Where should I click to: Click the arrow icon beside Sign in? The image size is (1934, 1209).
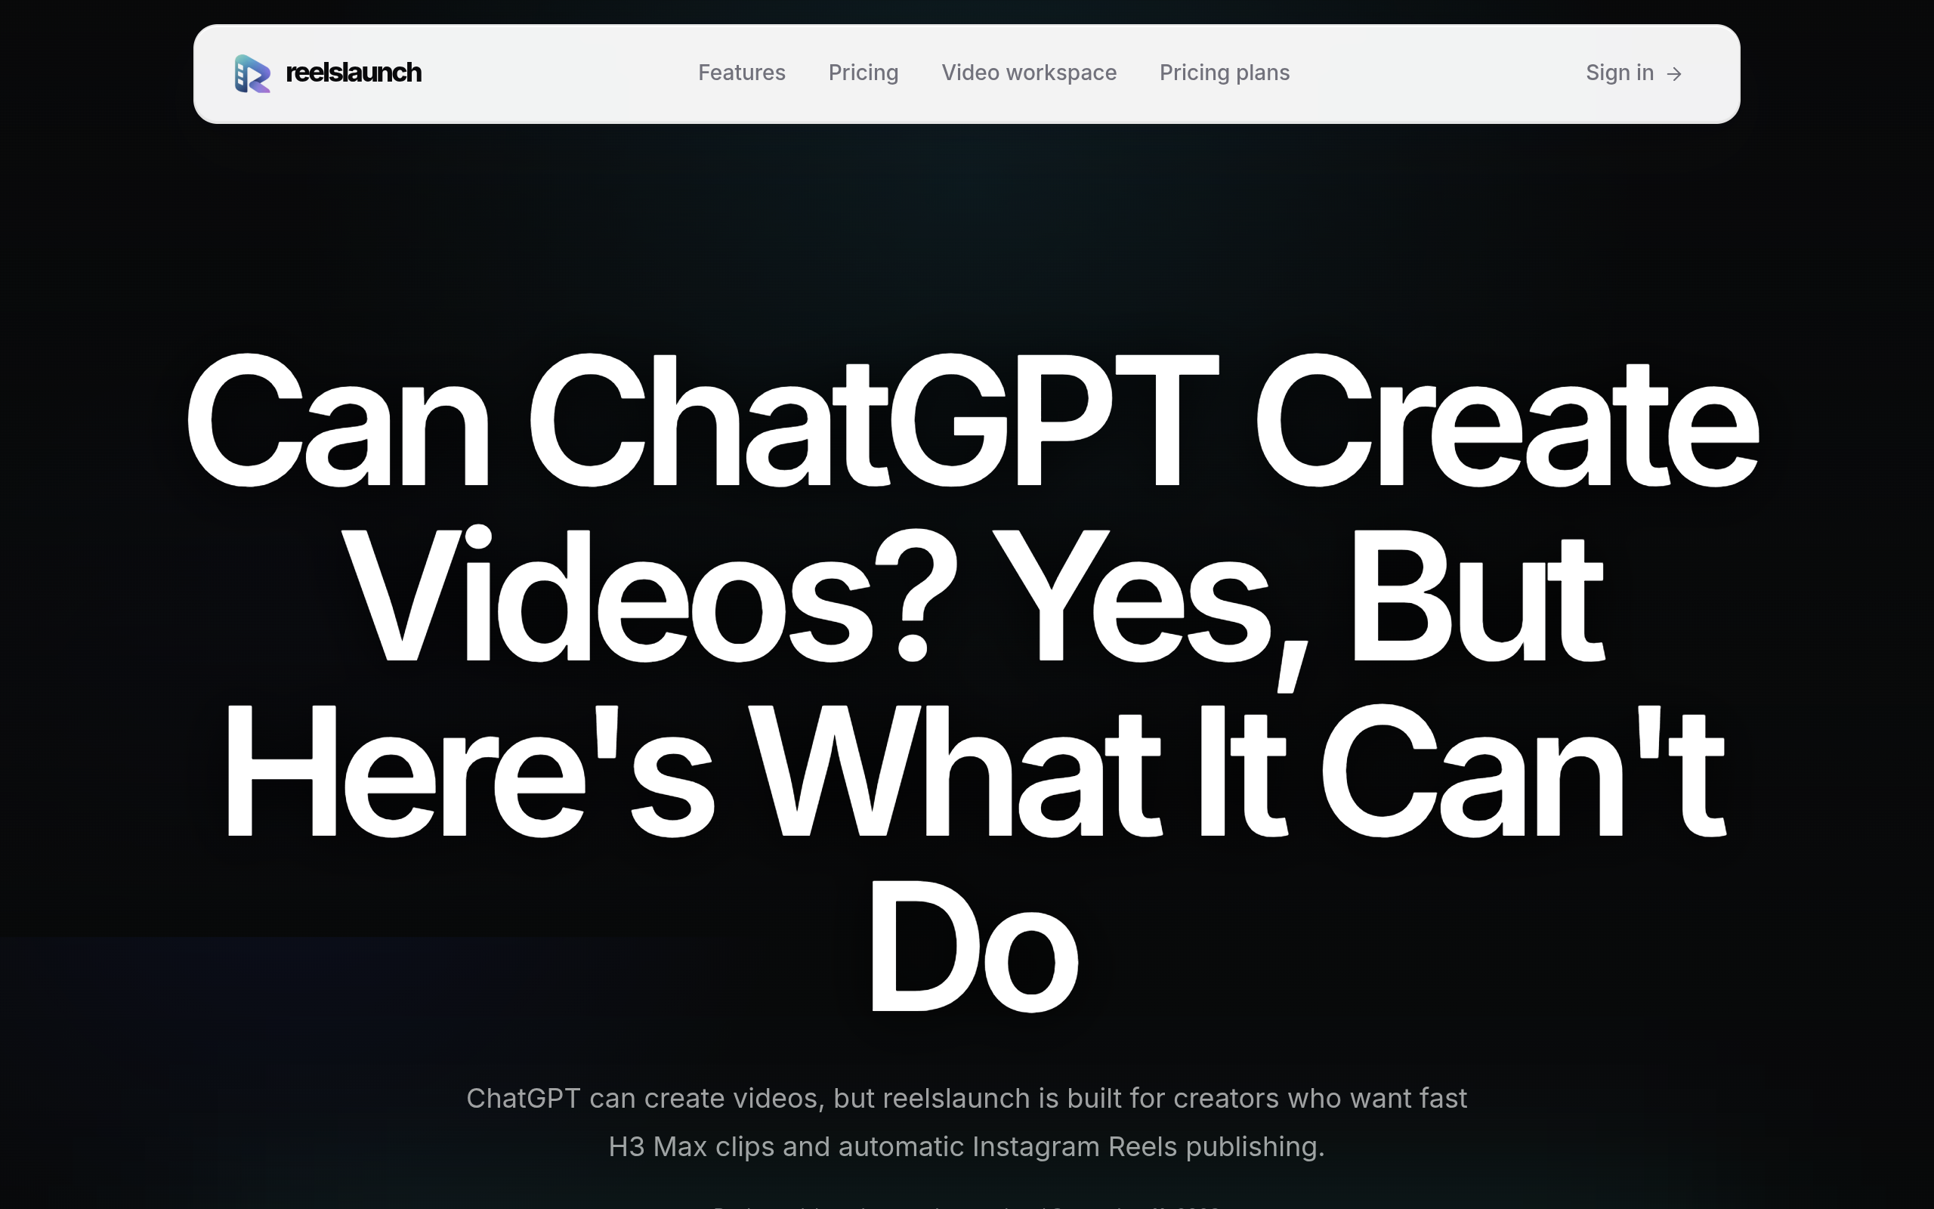pos(1674,74)
